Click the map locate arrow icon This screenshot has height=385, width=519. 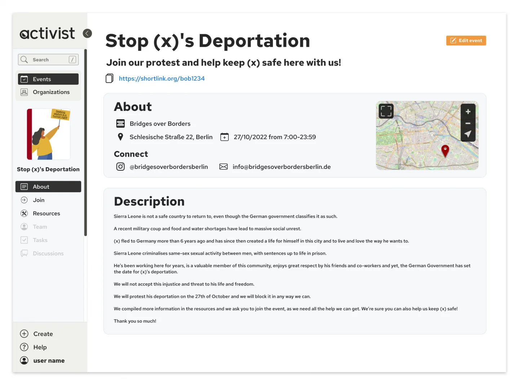click(468, 134)
